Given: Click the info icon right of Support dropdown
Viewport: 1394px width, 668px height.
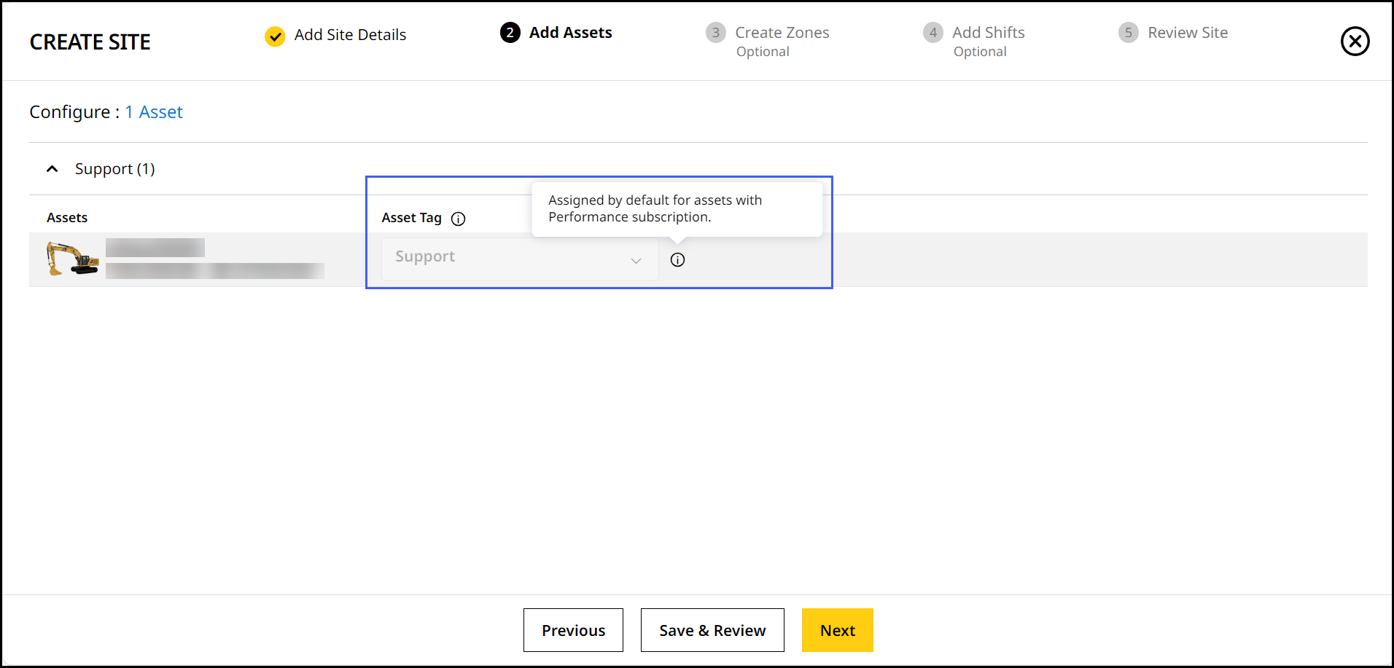Looking at the screenshot, I should 677,260.
